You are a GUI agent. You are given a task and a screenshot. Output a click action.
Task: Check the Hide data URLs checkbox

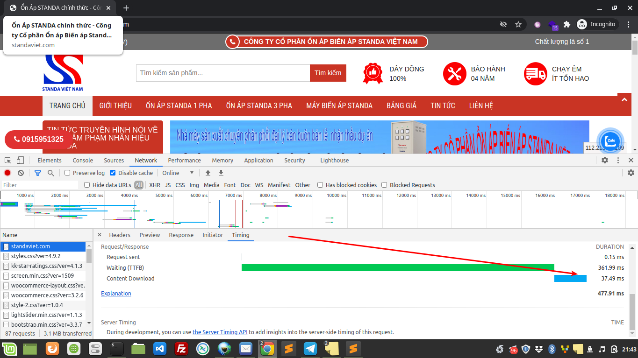pyautogui.click(x=87, y=185)
